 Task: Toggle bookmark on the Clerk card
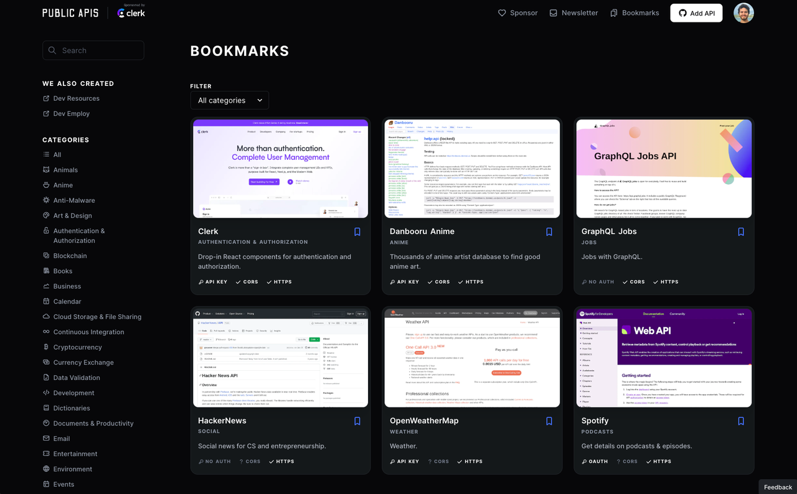[357, 232]
